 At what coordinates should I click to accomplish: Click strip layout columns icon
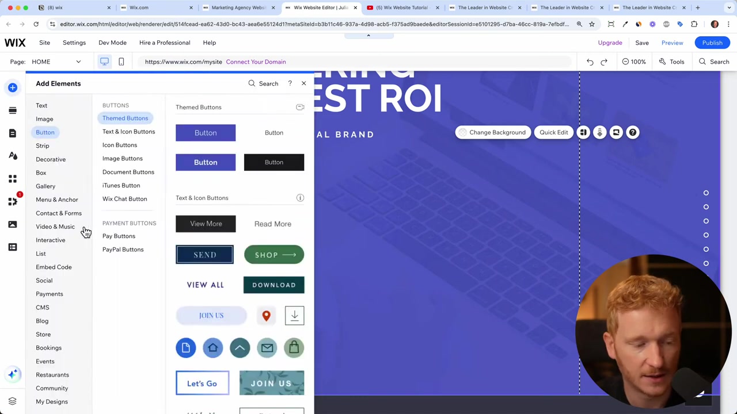pos(583,132)
